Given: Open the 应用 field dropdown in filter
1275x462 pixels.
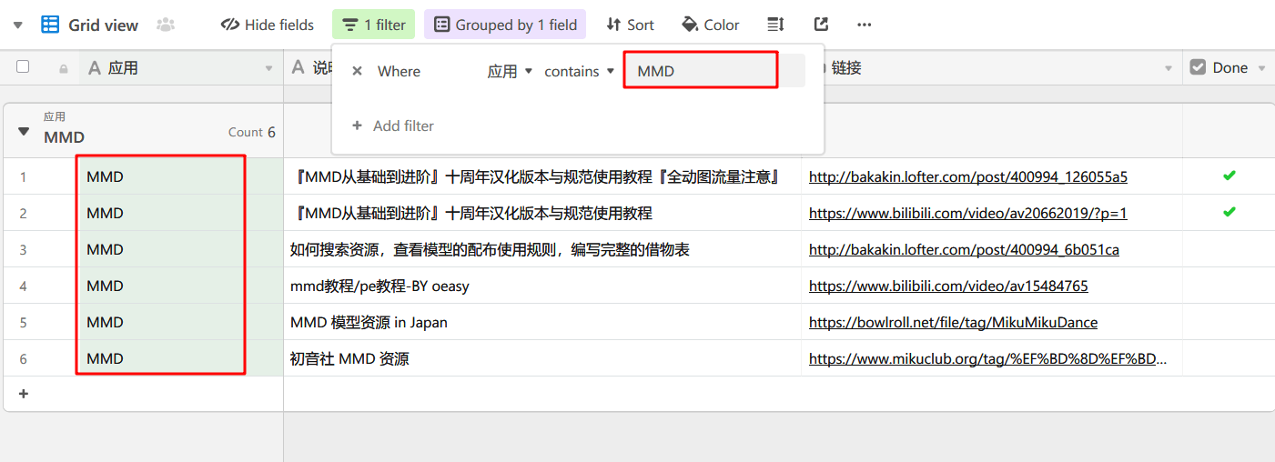Looking at the screenshot, I should coord(510,71).
